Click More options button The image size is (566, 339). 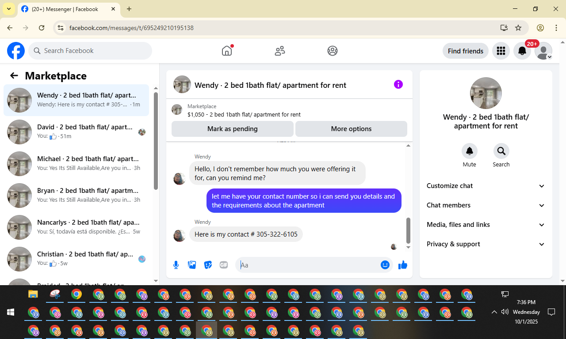tap(351, 129)
